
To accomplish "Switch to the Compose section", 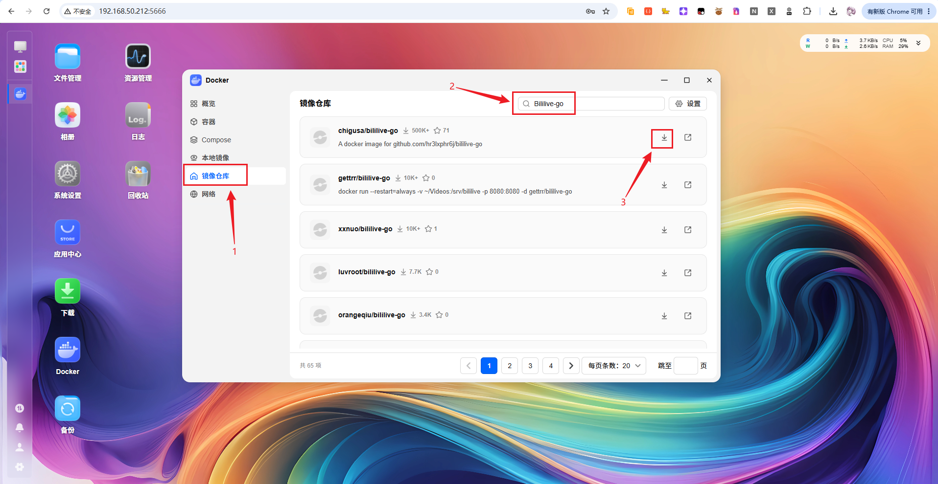I will tap(234, 140).
